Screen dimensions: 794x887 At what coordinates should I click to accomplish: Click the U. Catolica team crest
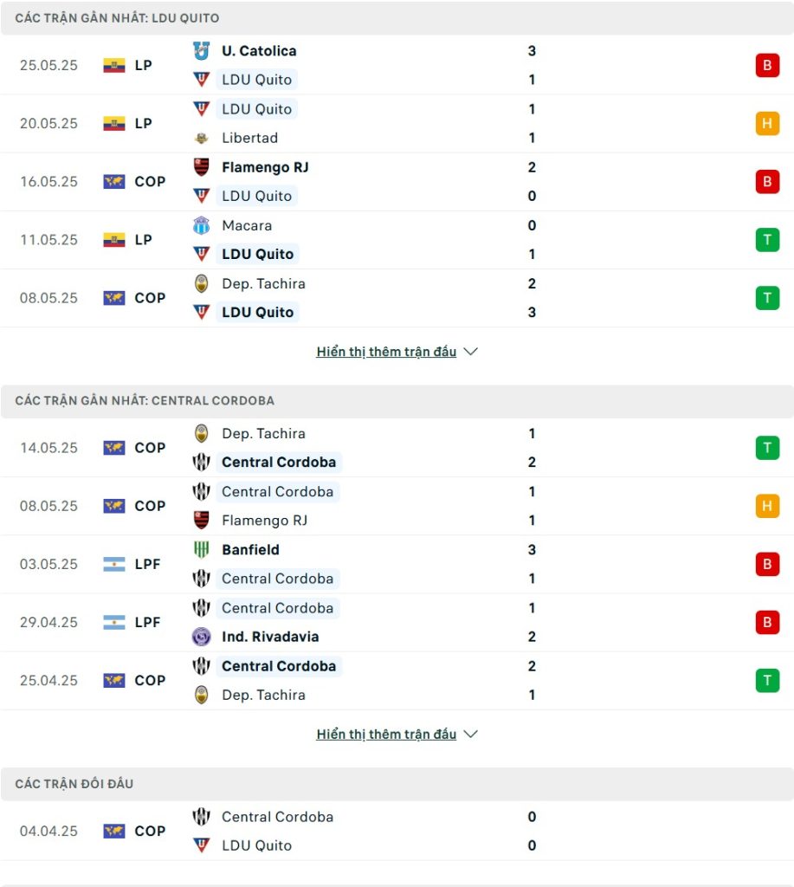tap(202, 51)
